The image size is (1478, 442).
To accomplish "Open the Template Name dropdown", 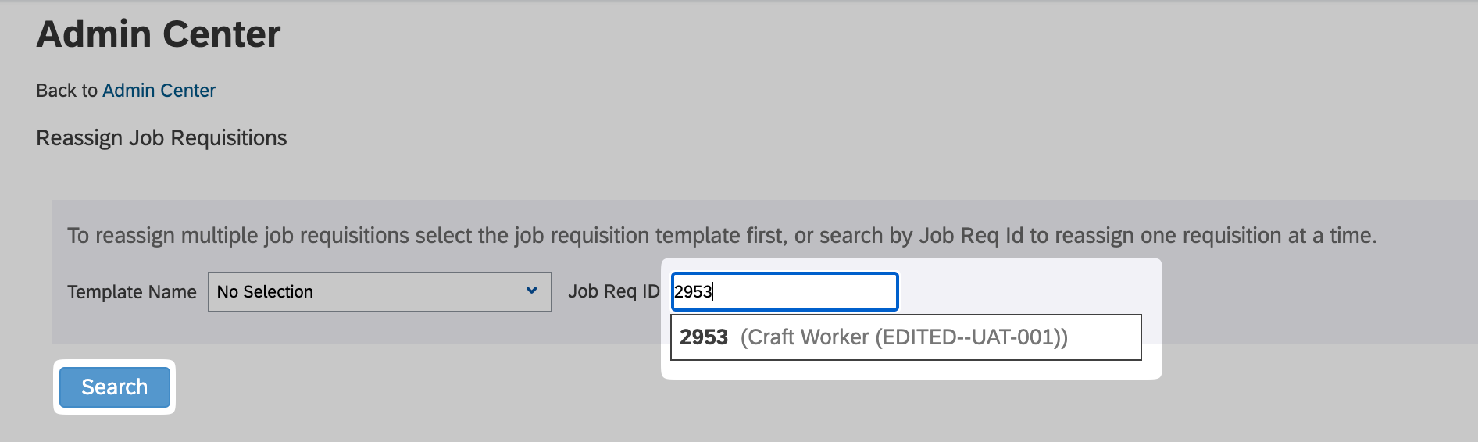I will pos(379,292).
